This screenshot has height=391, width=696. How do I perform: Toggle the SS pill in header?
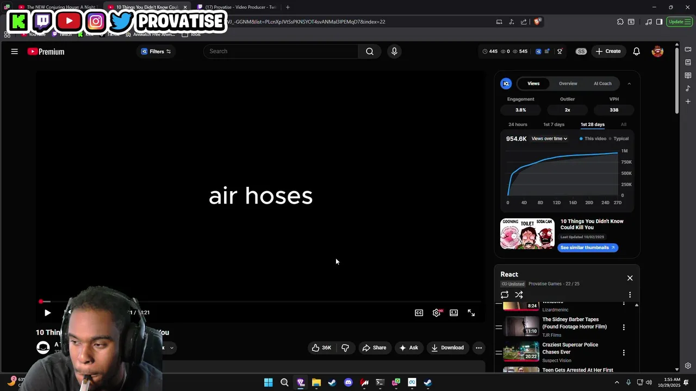coord(581,52)
